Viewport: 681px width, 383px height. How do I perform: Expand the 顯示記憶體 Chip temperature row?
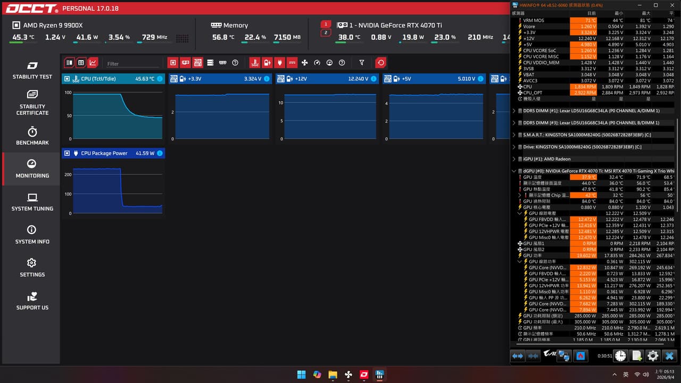point(520,195)
